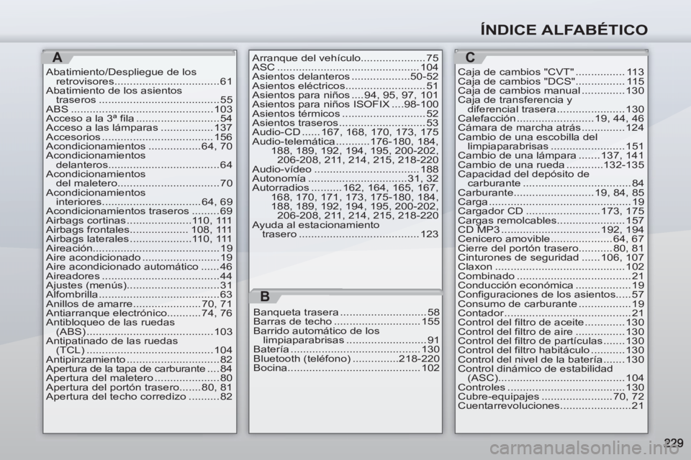Click 'Caja de cambios manual' entry
The image size is (691, 460).
[x=551, y=91]
